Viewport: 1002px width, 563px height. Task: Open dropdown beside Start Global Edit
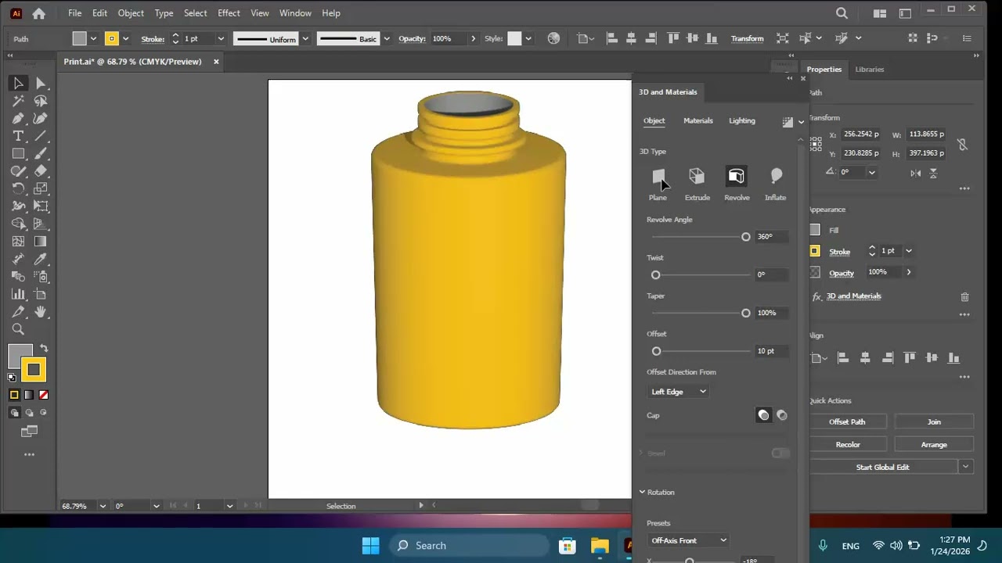965,467
